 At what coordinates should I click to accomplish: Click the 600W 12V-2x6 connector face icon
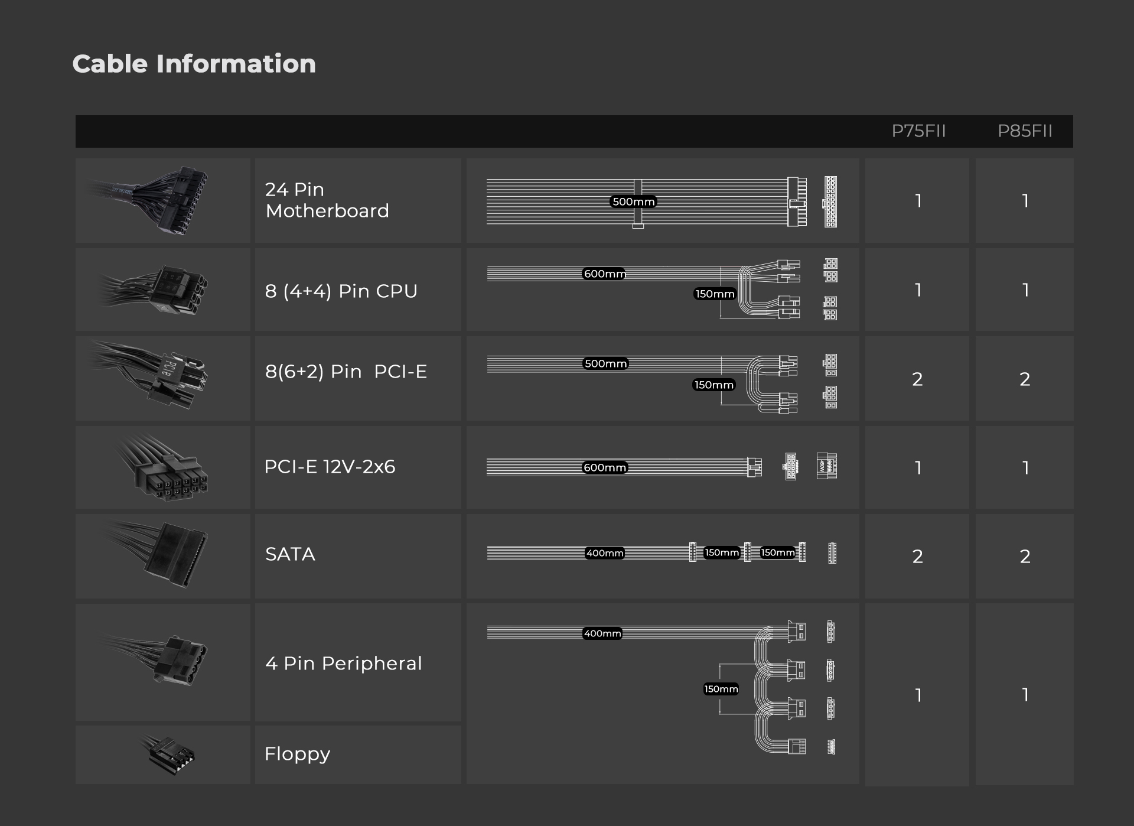point(826,466)
